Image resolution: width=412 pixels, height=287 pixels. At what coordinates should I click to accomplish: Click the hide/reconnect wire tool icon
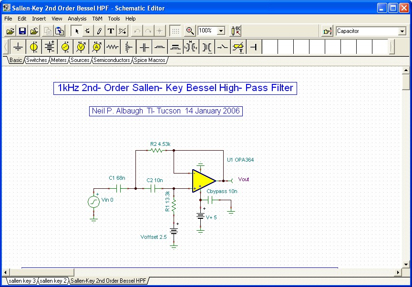click(122, 31)
